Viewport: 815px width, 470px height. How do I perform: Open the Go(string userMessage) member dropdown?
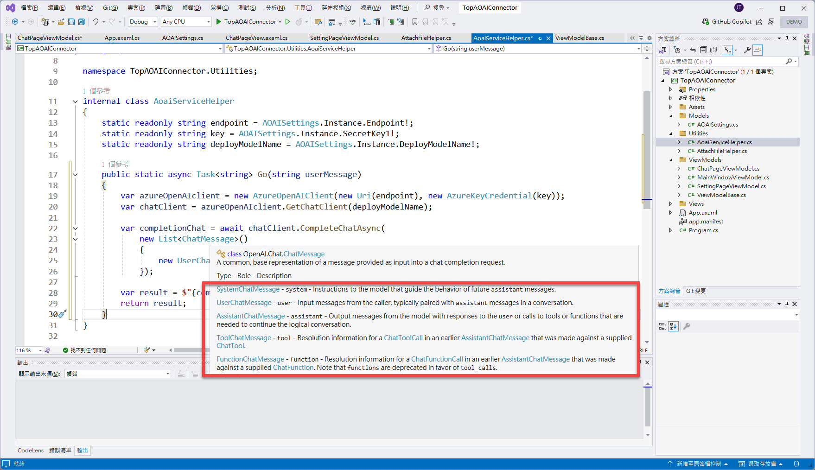pos(538,48)
